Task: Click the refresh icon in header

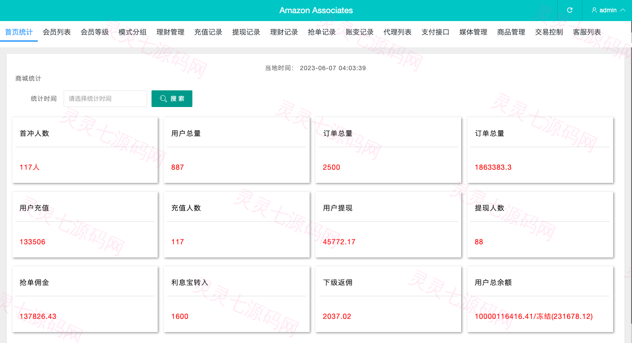Action: 570,10
